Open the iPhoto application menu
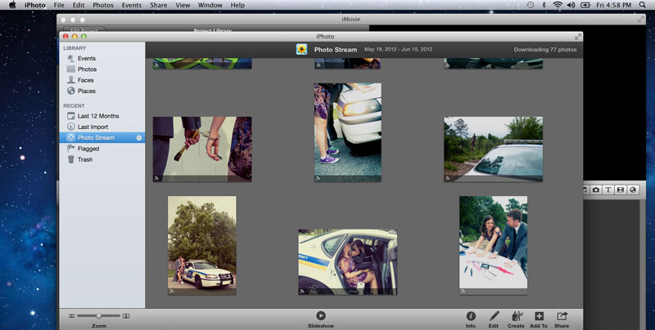 click(34, 5)
